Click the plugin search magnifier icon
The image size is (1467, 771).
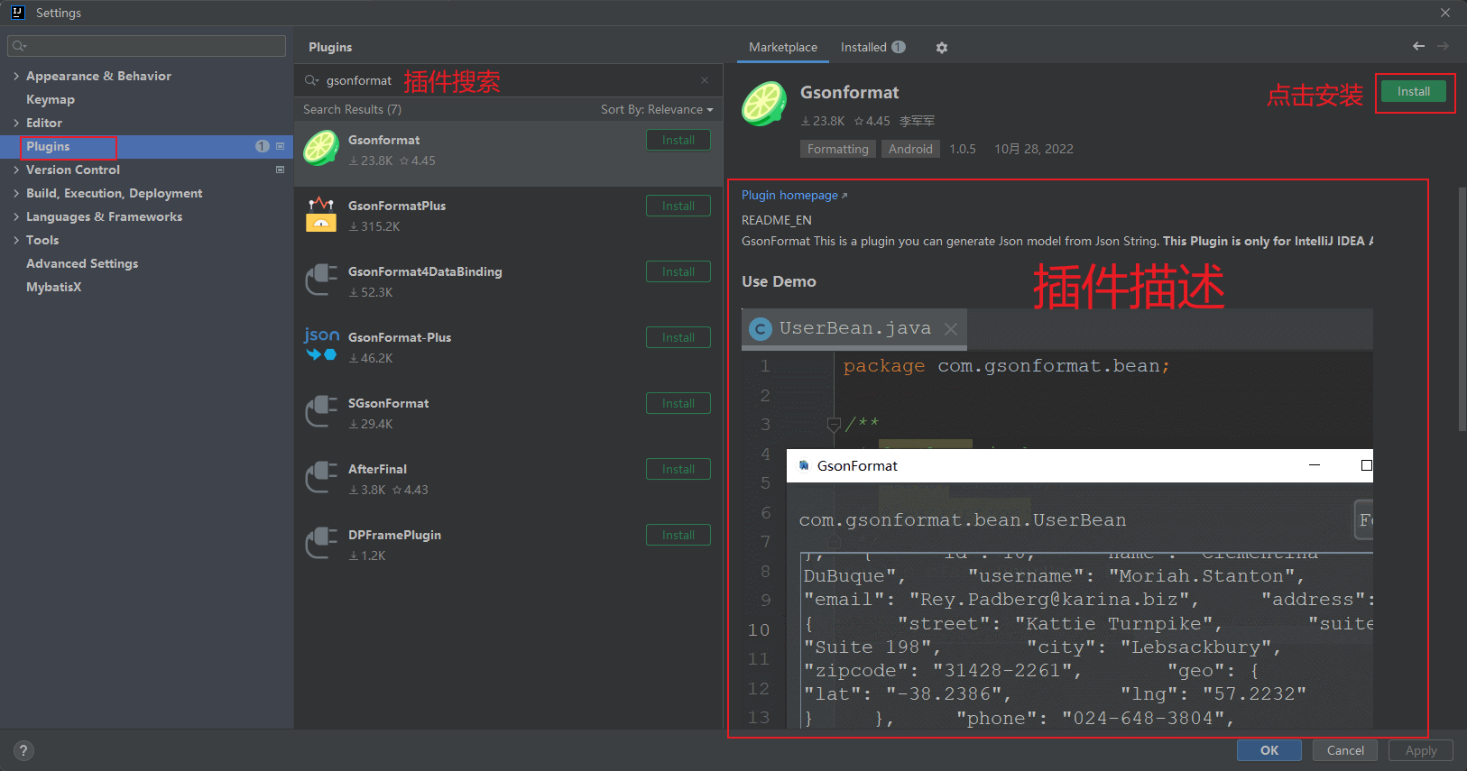pos(312,80)
